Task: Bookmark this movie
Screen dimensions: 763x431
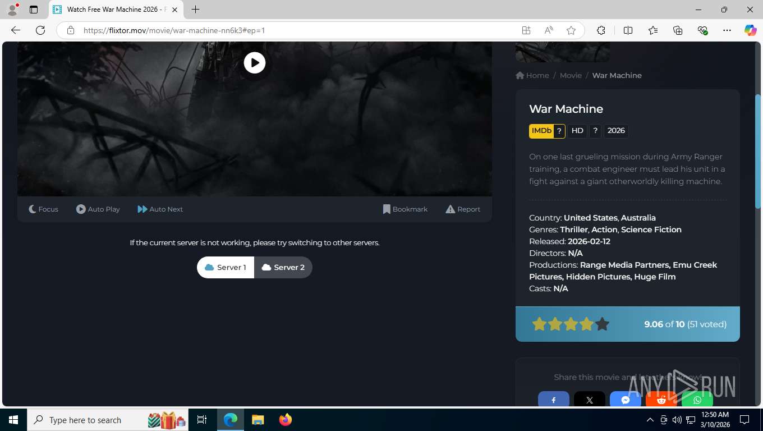Action: click(405, 209)
